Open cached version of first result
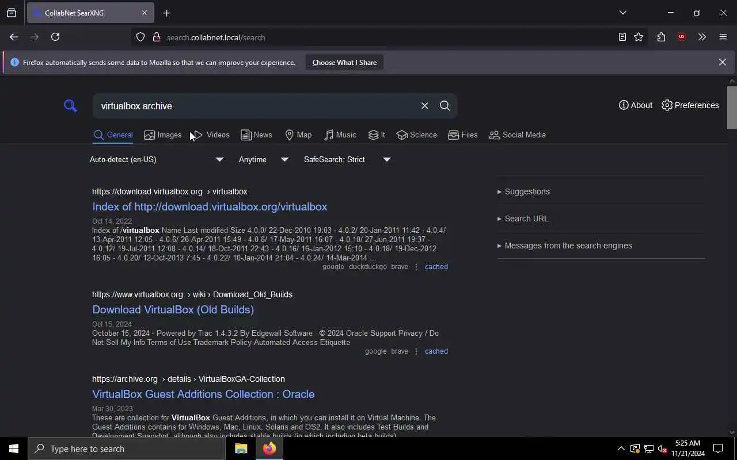The height and width of the screenshot is (460, 737). (436, 267)
